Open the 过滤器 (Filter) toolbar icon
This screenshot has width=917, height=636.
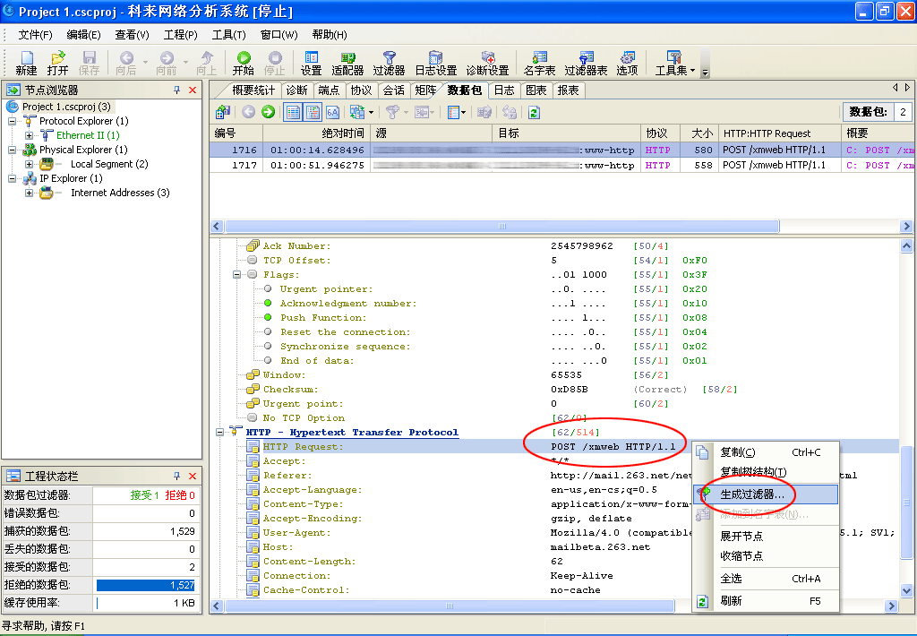click(389, 58)
